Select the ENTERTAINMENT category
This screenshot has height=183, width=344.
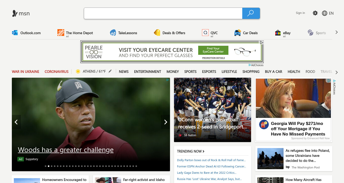pos(148,72)
